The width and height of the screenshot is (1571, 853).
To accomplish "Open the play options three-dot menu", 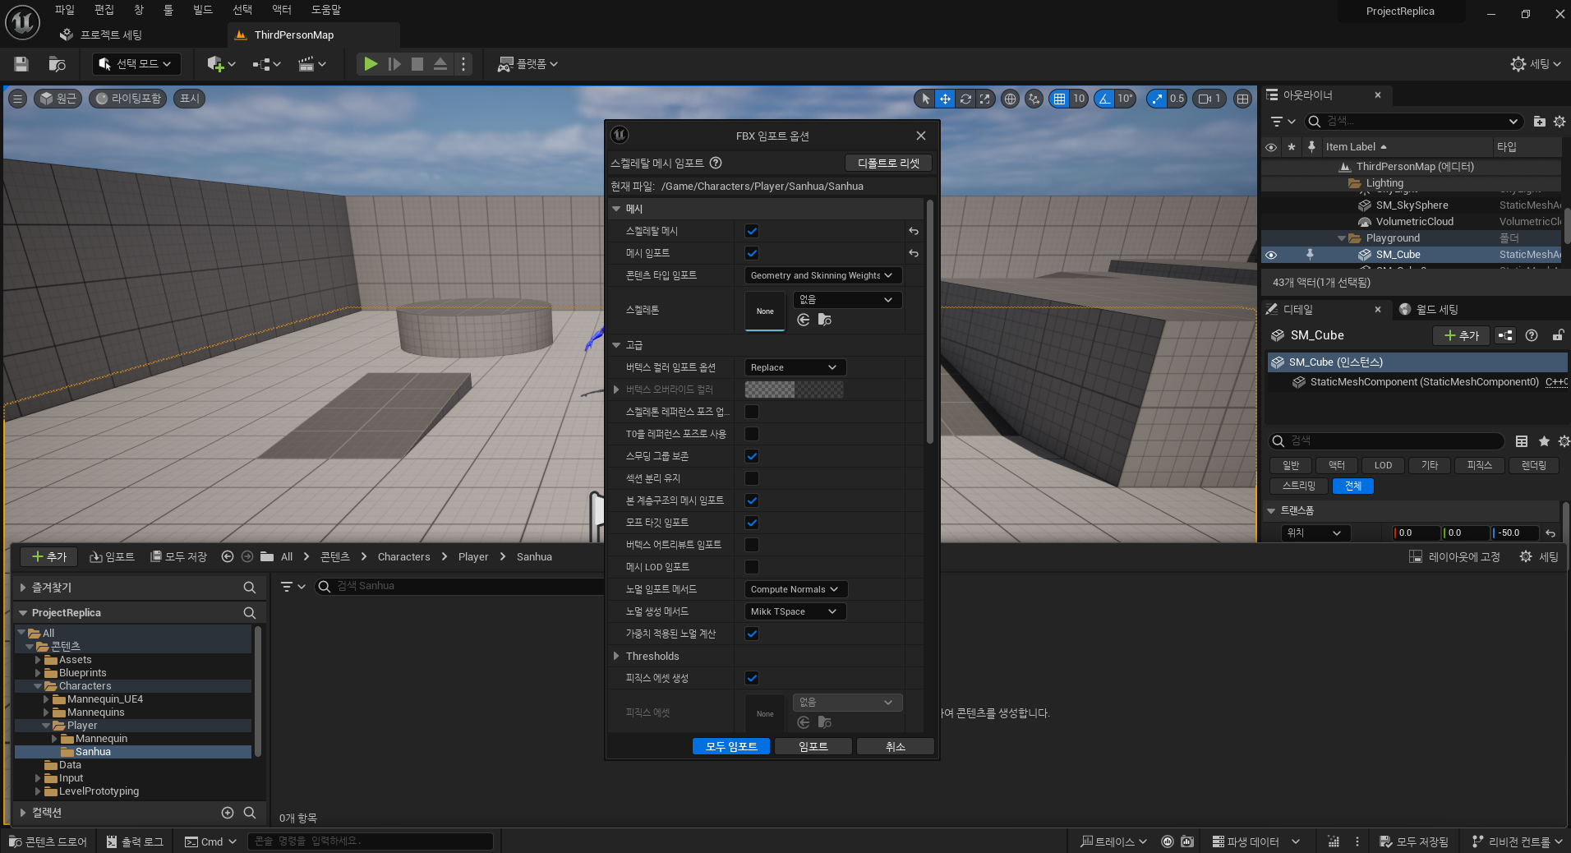I will (x=463, y=64).
